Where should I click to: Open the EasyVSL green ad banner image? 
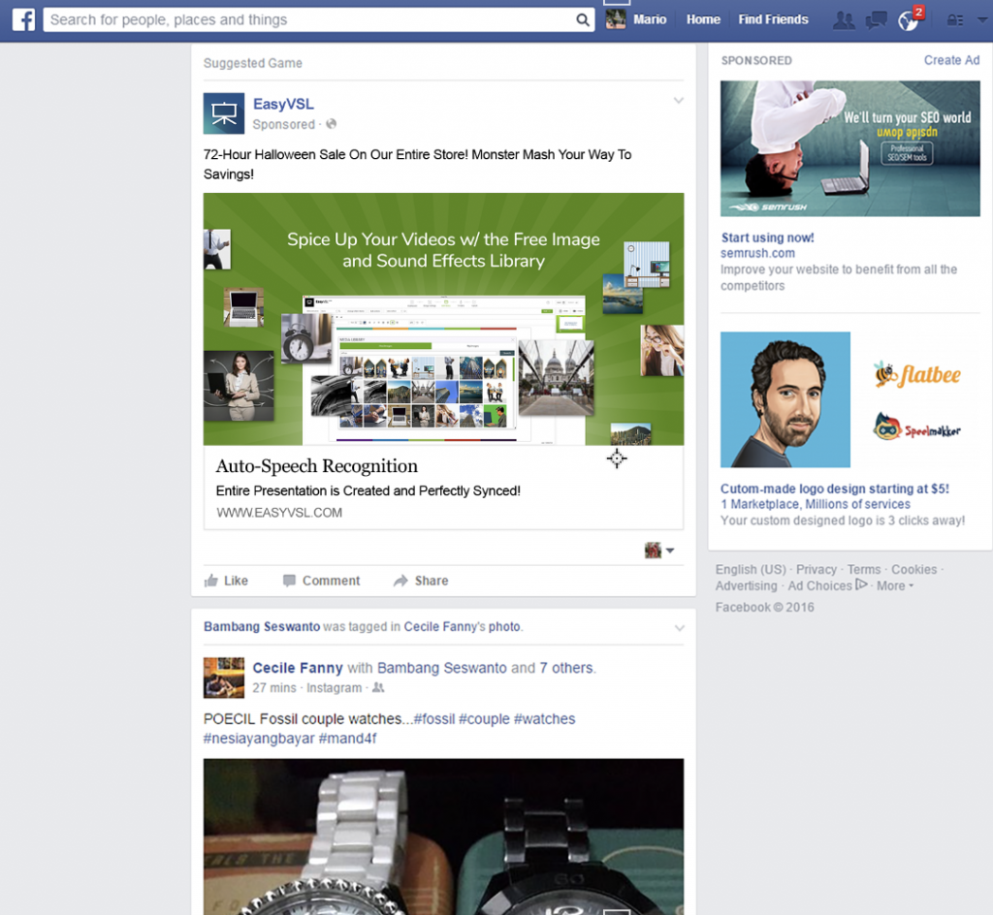tap(443, 319)
